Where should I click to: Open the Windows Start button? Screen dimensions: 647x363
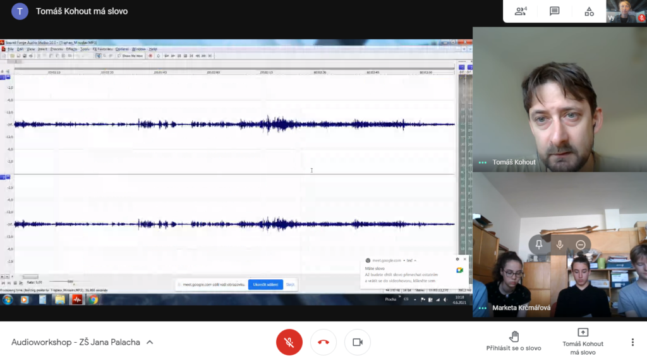(x=7, y=299)
